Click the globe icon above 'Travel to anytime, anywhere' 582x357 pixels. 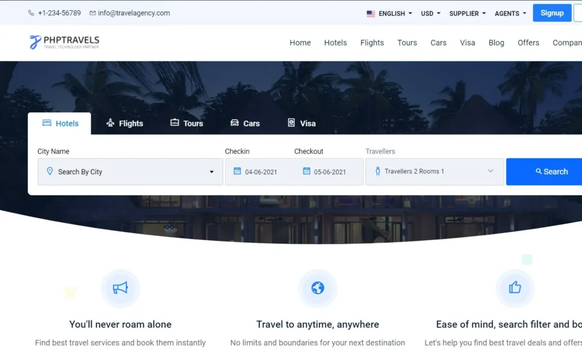[x=318, y=288]
